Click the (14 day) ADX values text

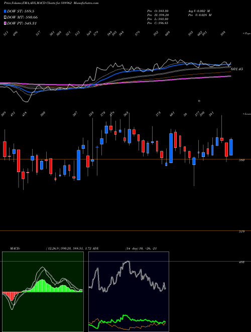pyautogui.click(x=141, y=248)
